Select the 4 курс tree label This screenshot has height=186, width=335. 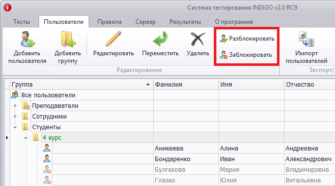(52, 138)
